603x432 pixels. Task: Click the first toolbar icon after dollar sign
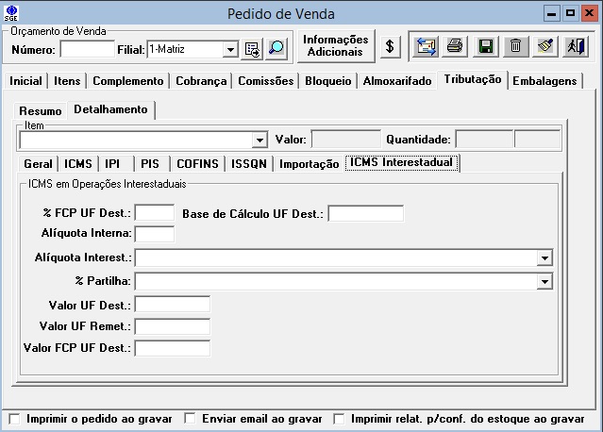coord(425,45)
